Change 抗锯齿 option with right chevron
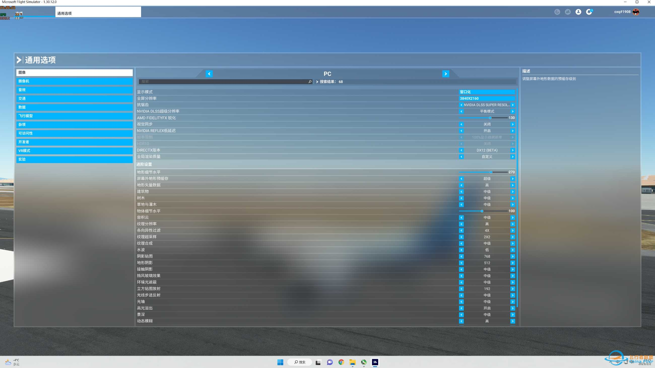Viewport: 655px width, 368px height. click(513, 105)
